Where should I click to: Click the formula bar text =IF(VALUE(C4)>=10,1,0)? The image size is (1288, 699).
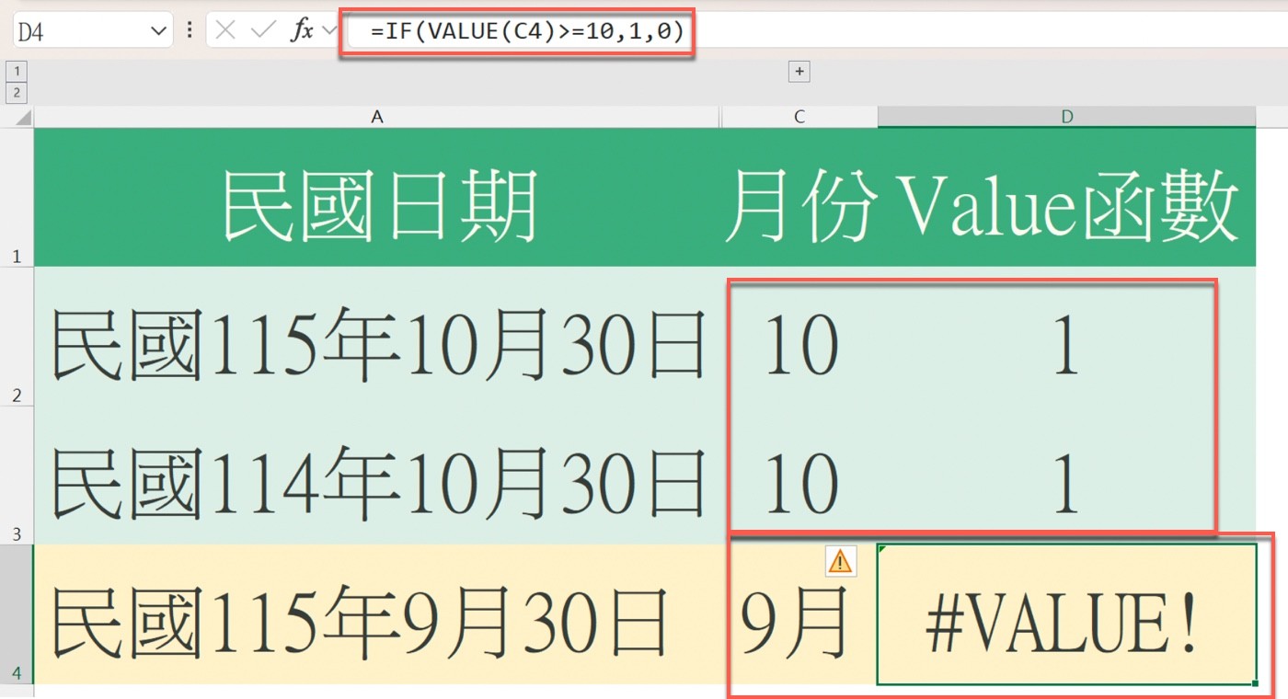tap(528, 32)
